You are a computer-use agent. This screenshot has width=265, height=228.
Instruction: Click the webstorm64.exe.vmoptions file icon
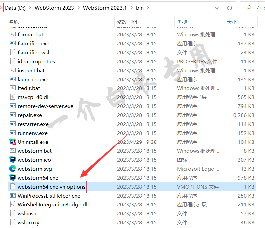click(13, 187)
